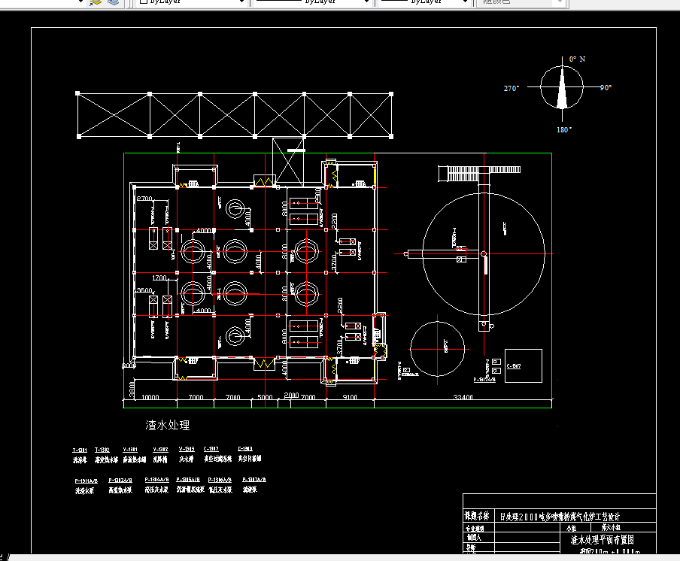This screenshot has width=680, height=561.
Task: Select the '90°' compass label
Action: (x=606, y=87)
